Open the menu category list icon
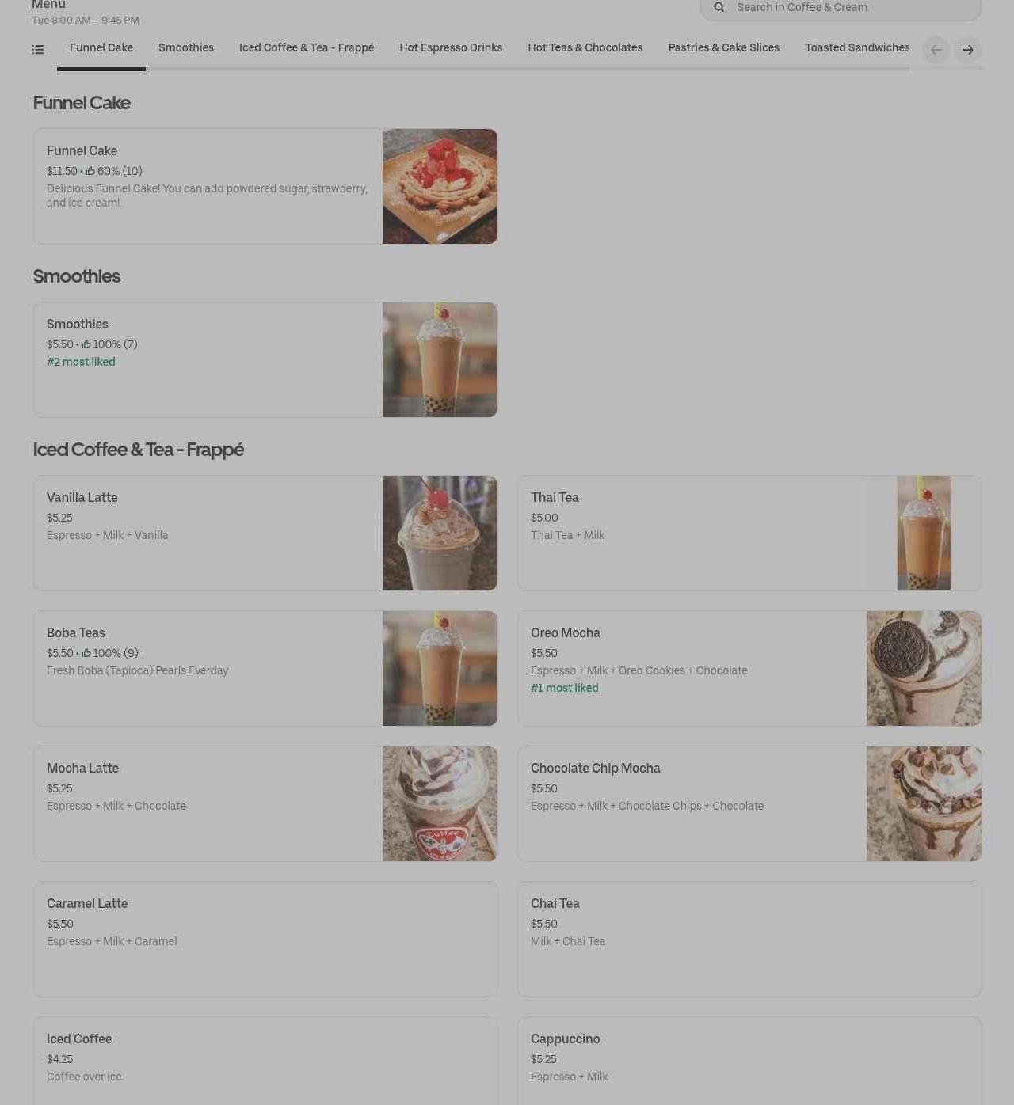Image resolution: width=1014 pixels, height=1105 pixels. [38, 50]
